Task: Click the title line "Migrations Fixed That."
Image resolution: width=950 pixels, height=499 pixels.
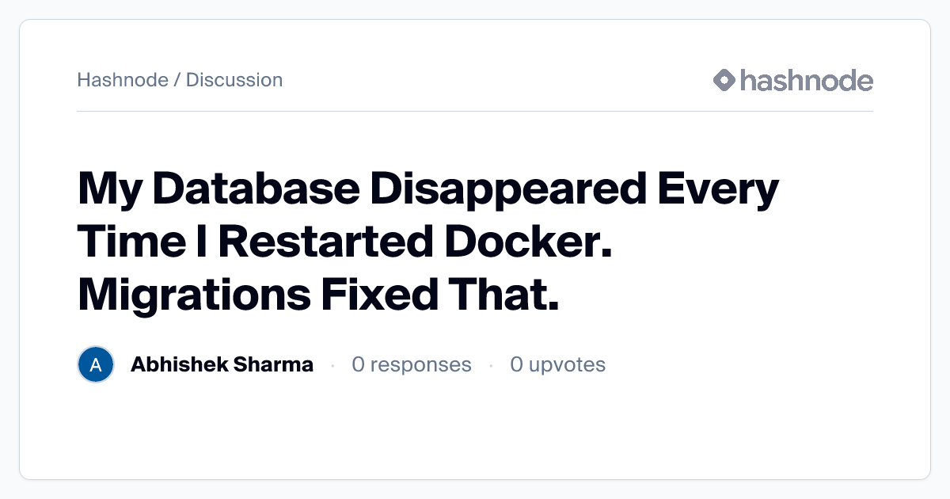Action: tap(318, 295)
